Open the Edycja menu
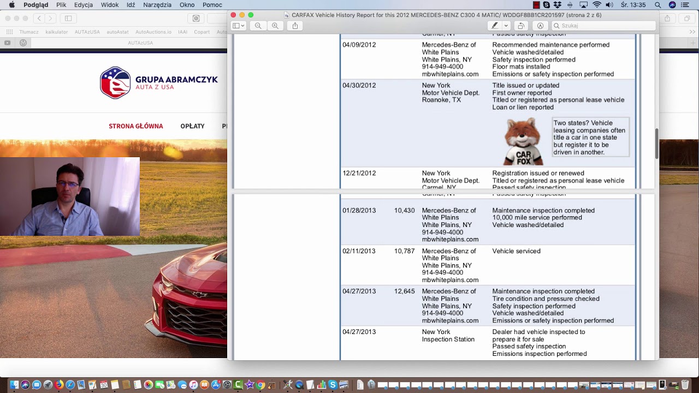 point(84,5)
